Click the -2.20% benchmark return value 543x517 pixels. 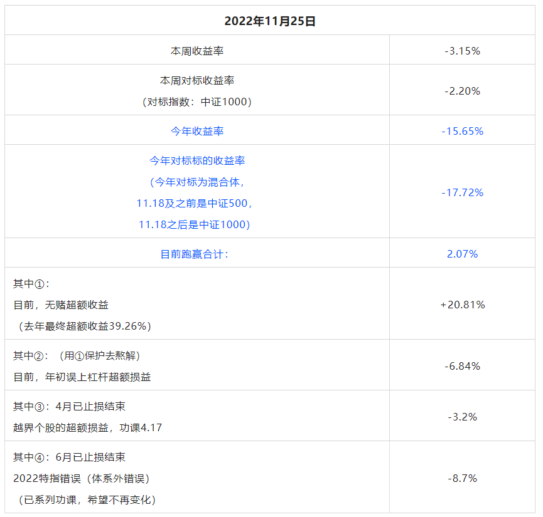[462, 91]
